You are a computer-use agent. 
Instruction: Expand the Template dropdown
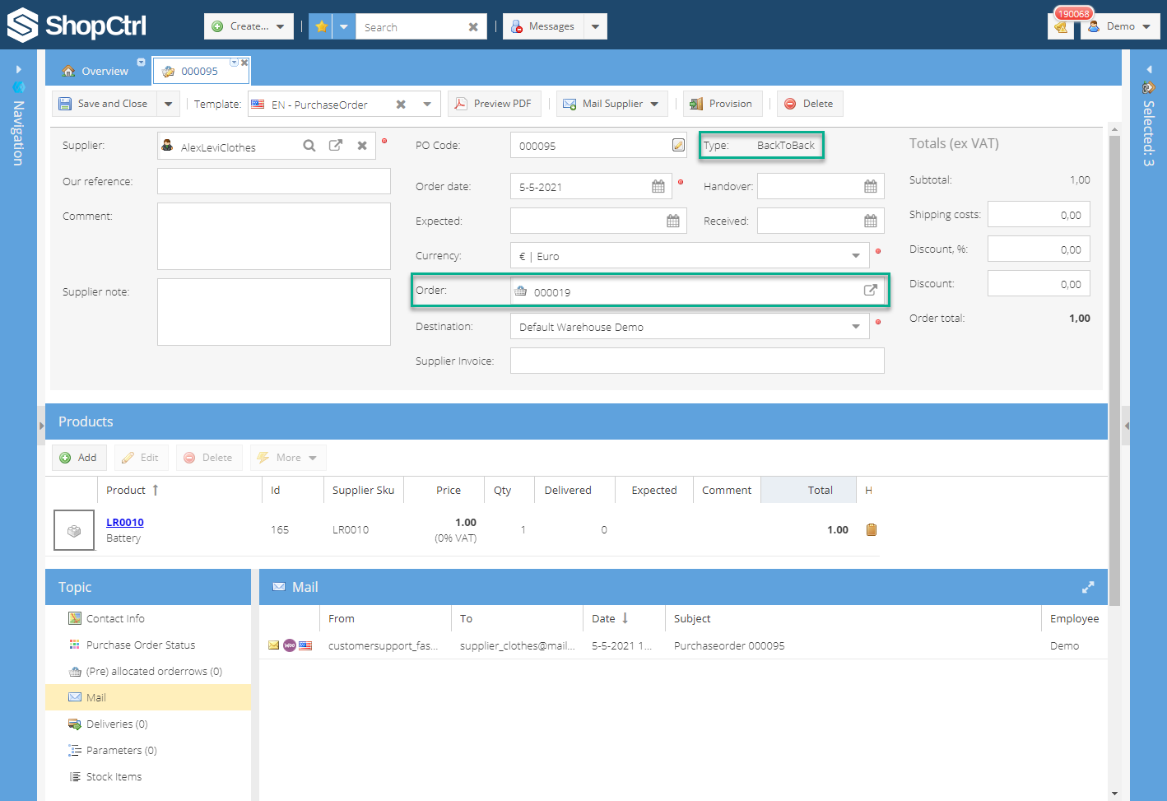427,105
